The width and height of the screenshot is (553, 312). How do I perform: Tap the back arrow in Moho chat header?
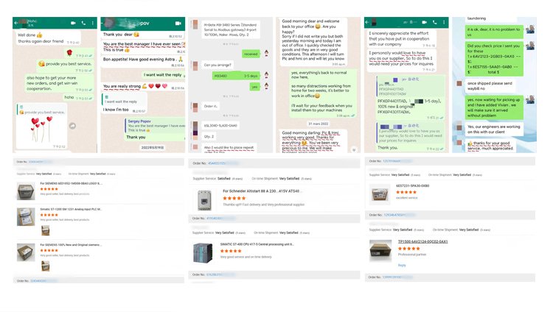[16, 23]
